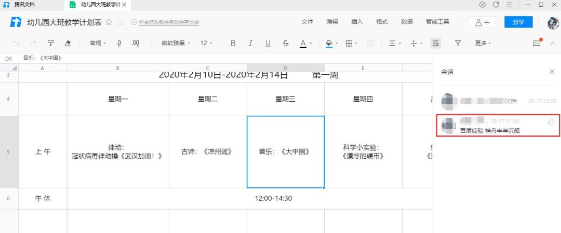Open the font name 微软雅黑 dropdown

coord(176,44)
